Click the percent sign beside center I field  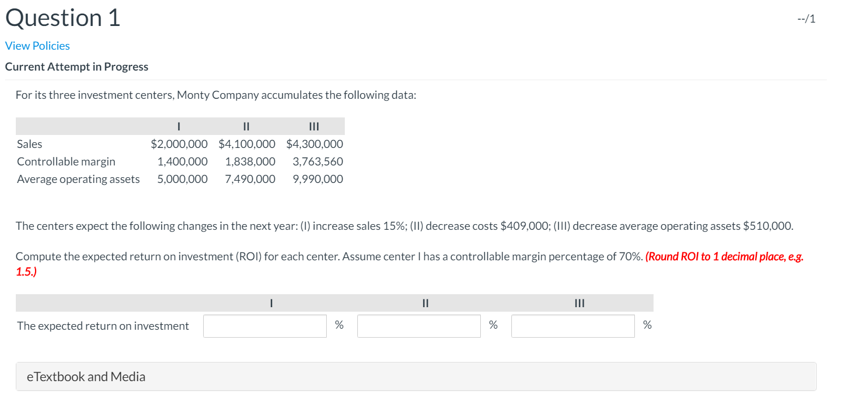coord(340,325)
